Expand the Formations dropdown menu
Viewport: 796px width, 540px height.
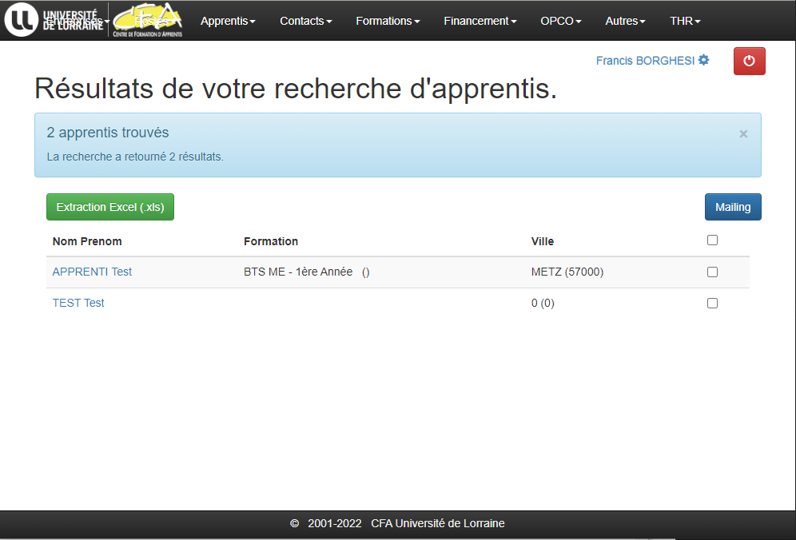click(388, 21)
